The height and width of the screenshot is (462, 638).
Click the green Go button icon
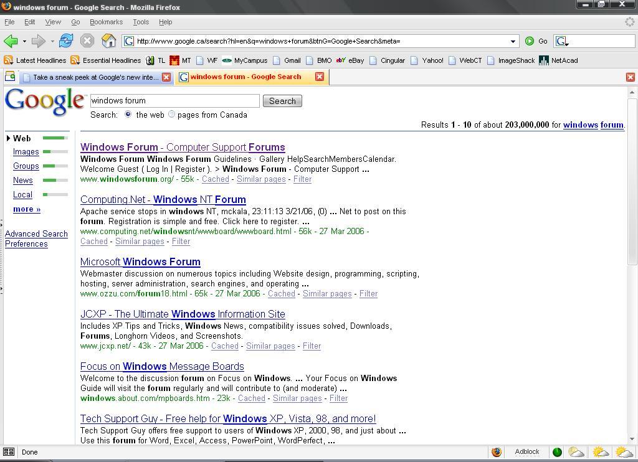(530, 41)
